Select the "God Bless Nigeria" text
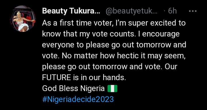Image resolution: width=207 pixels, height=110 pixels. pyautogui.click(x=73, y=88)
